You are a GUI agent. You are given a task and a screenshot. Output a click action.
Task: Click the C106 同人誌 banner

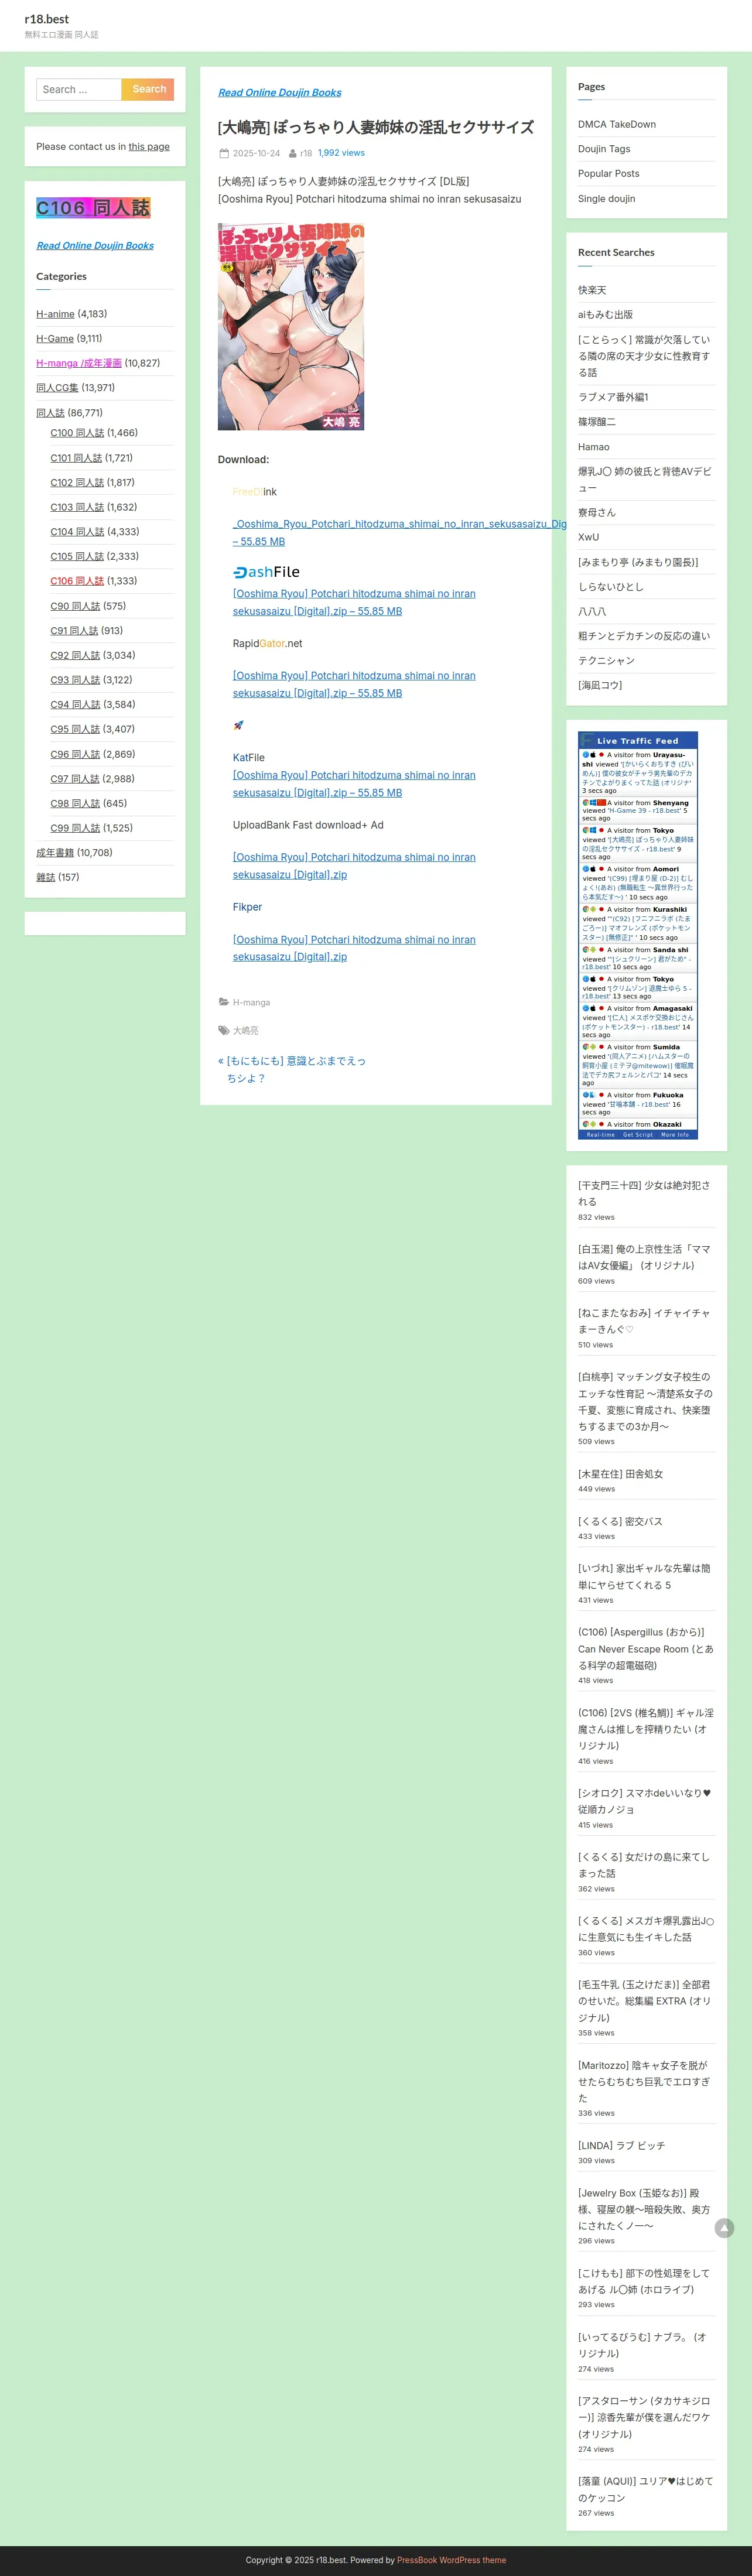(x=93, y=208)
